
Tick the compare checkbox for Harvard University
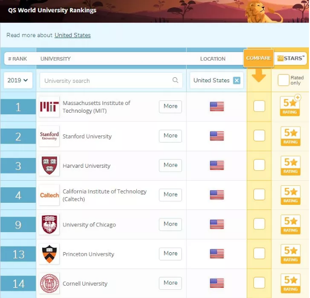[x=259, y=165]
